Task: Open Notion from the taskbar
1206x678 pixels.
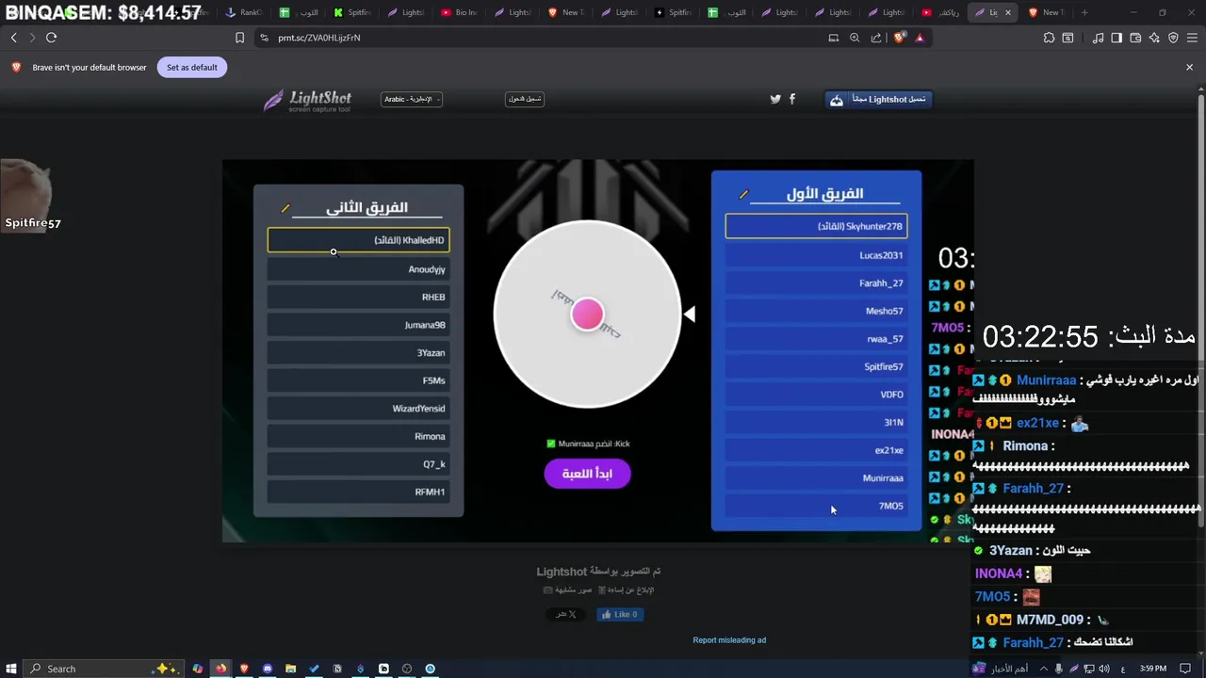Action: (337, 669)
